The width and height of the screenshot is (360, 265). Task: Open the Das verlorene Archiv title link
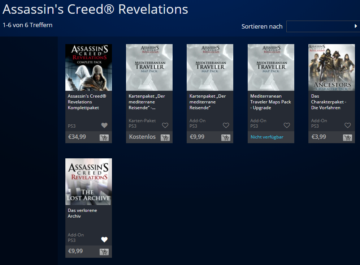point(82,213)
